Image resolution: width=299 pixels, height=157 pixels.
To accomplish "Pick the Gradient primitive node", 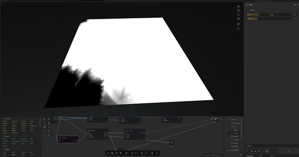I will tap(14, 126).
